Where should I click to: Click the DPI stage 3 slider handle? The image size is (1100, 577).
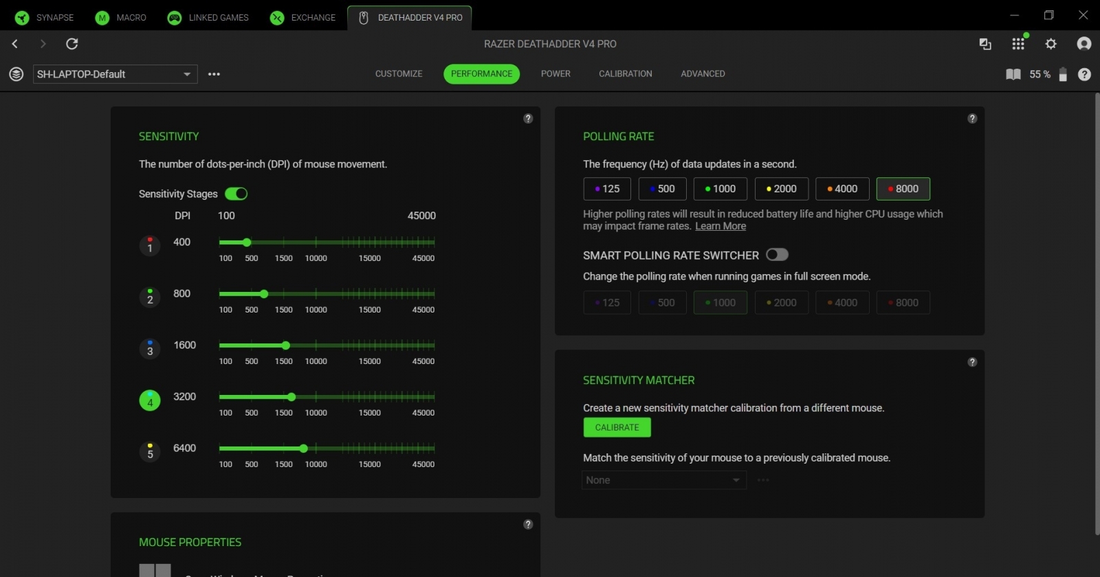coord(286,346)
